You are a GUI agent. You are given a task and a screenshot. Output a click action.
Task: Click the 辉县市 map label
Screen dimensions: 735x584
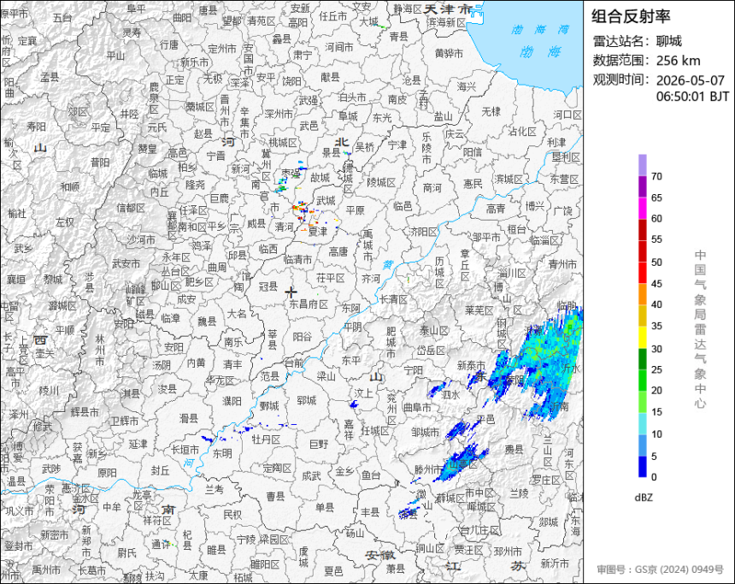coord(85,412)
